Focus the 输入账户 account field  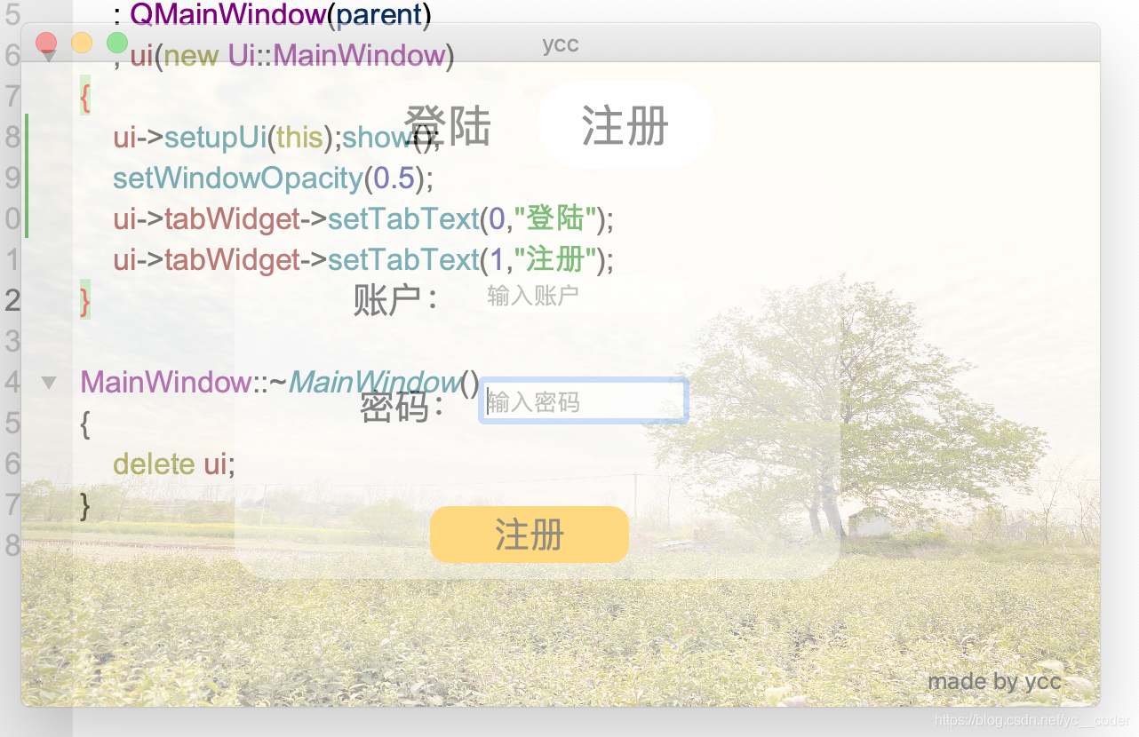583,296
